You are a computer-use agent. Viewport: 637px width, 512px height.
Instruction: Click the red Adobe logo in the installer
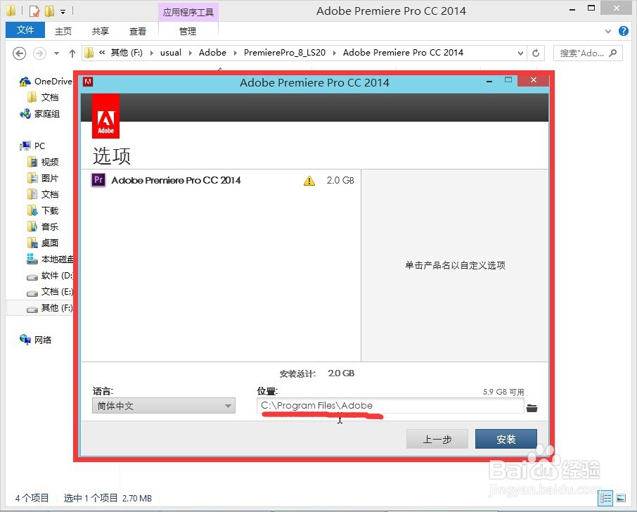point(105,115)
